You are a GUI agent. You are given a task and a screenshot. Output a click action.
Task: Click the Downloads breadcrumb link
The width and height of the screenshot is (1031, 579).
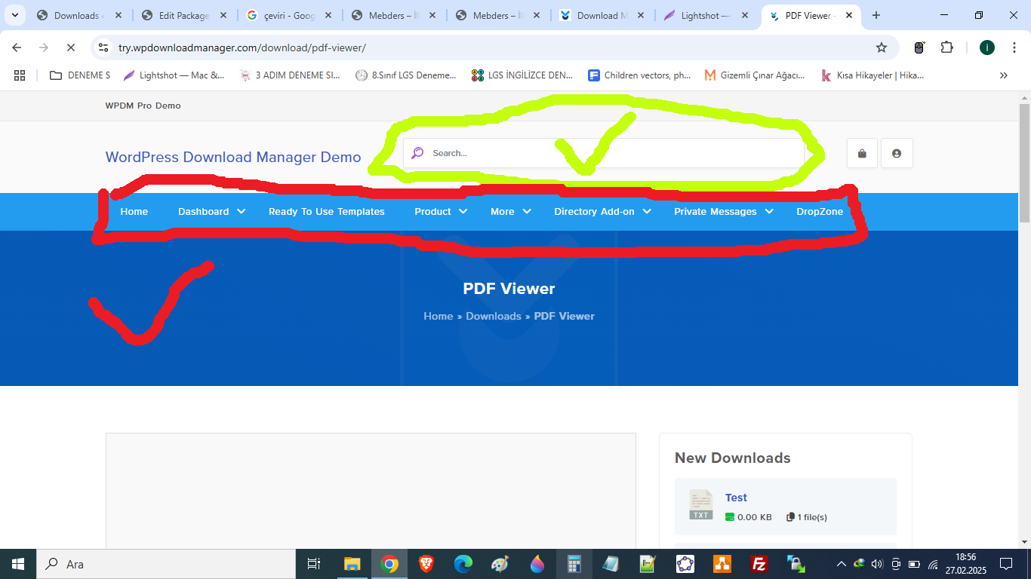point(494,316)
